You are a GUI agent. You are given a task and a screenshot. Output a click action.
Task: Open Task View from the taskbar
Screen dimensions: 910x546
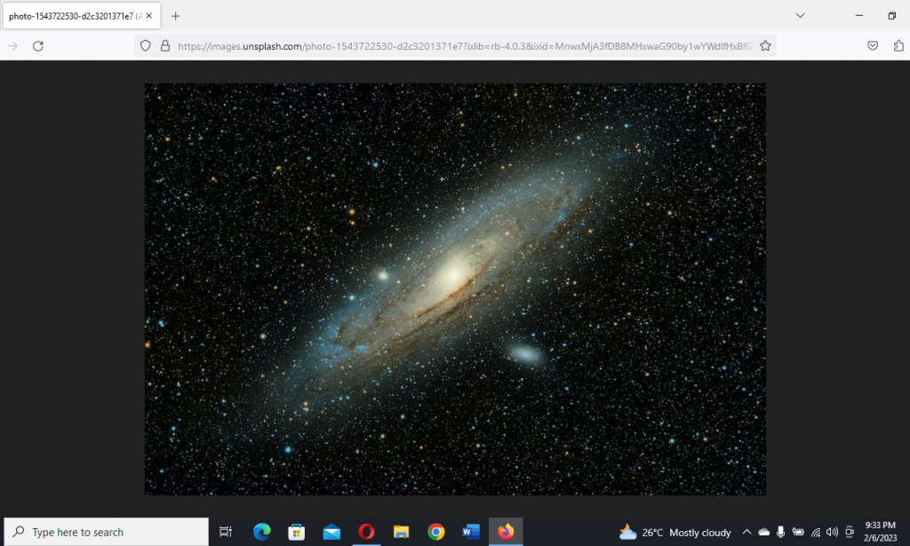224,532
